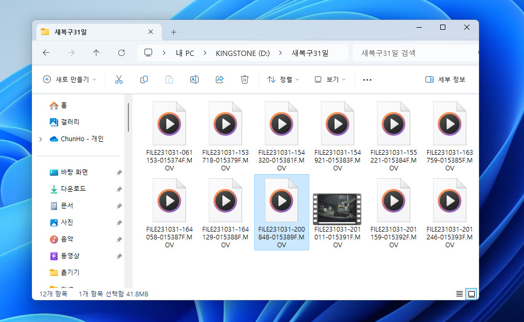Go forward with the right arrow
This screenshot has width=524, height=322.
71,53
